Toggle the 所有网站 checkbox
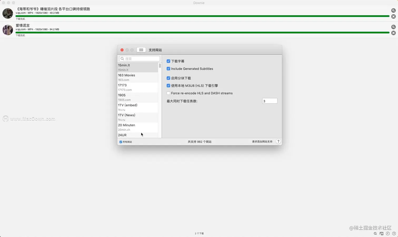The height and width of the screenshot is (237, 398). tap(121, 142)
